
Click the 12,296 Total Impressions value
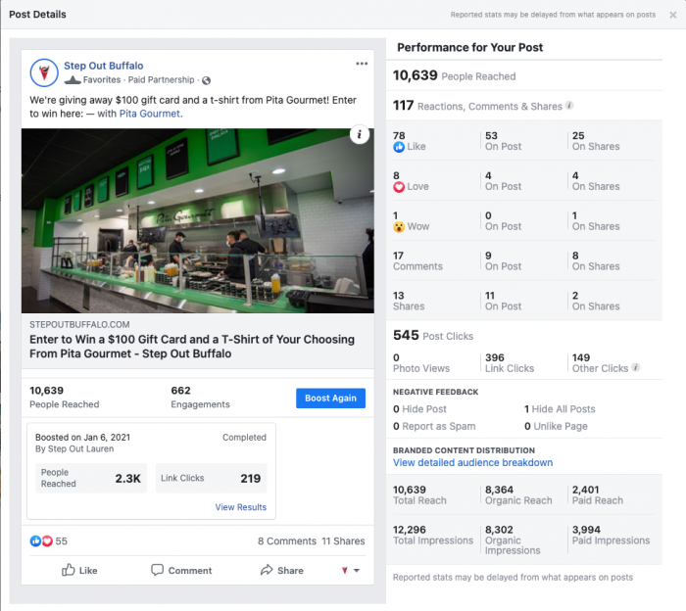[x=433, y=535]
